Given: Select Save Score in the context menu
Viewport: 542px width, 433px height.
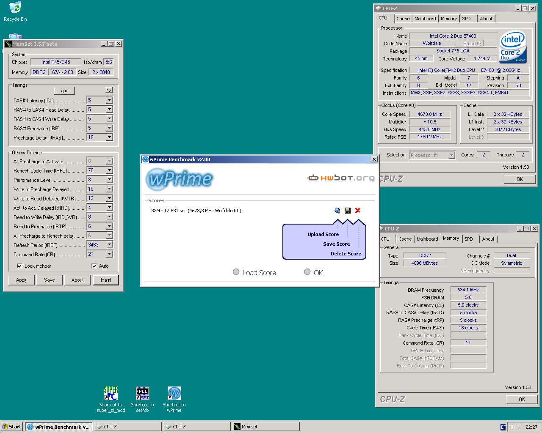Looking at the screenshot, I should click(336, 244).
